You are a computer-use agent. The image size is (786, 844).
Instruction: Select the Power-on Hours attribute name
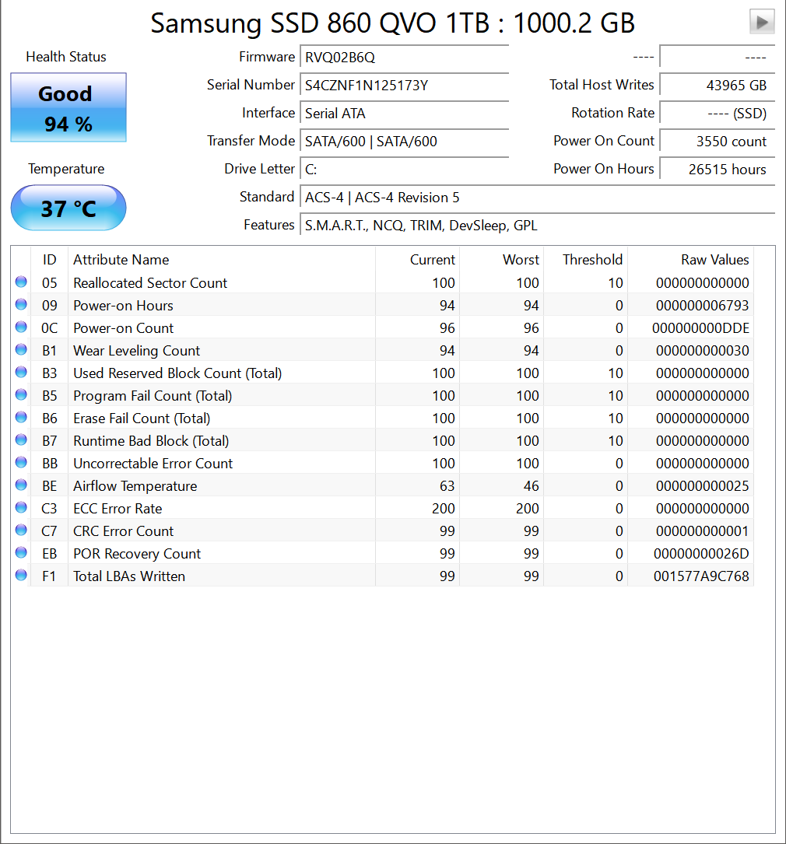coord(123,305)
